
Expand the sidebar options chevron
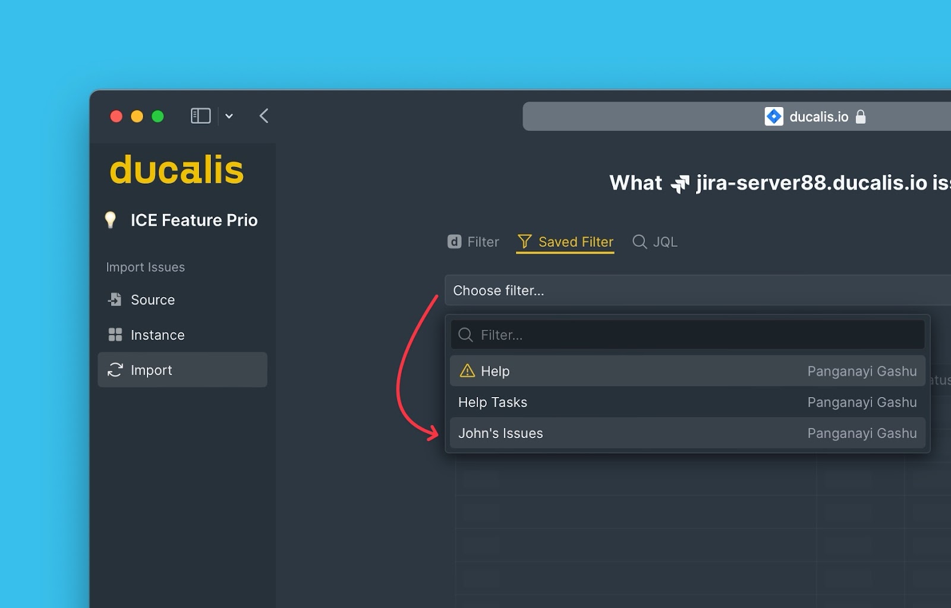(x=229, y=116)
